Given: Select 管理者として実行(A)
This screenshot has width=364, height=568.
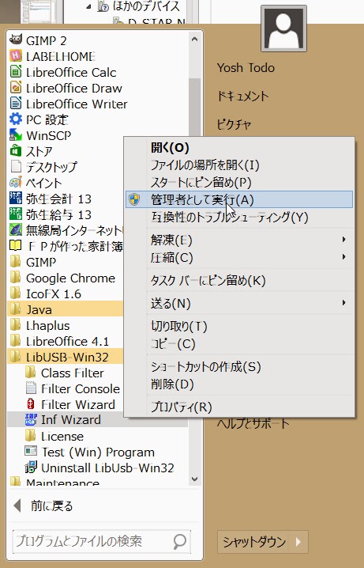Looking at the screenshot, I should 239,199.
